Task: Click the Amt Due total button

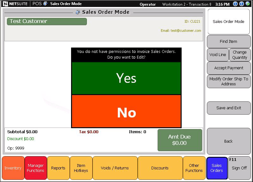Action: (179, 140)
